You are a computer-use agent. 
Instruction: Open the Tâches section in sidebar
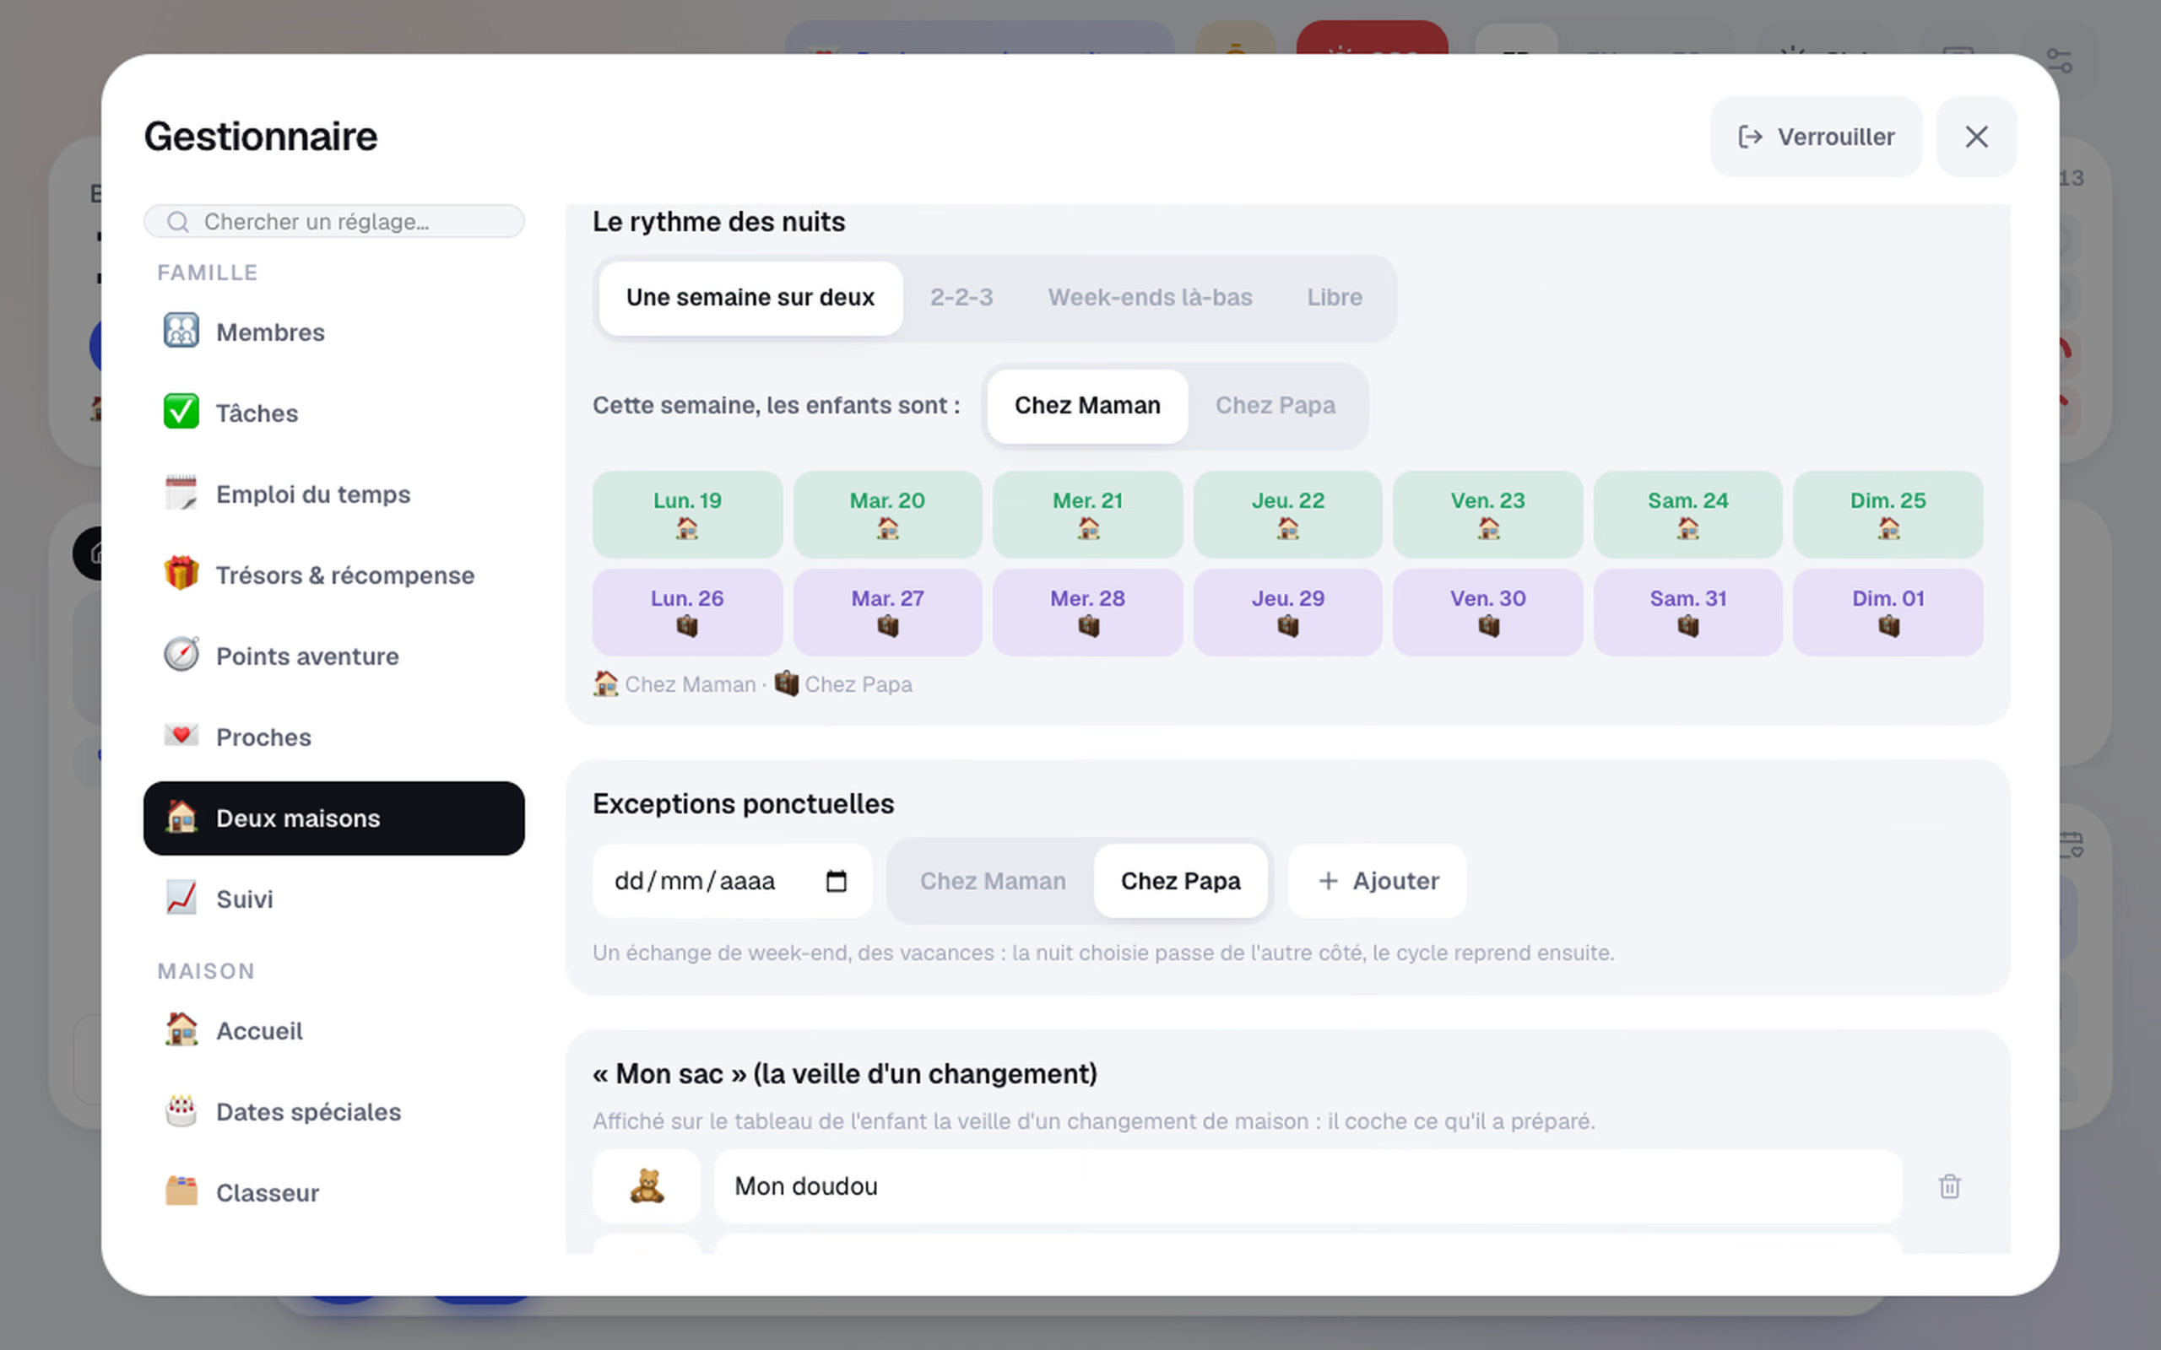333,413
